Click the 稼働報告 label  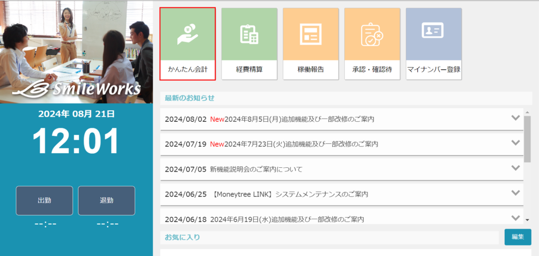(x=311, y=70)
